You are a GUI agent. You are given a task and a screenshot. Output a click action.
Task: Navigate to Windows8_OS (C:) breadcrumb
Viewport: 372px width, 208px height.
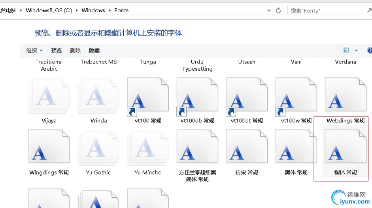pyautogui.click(x=49, y=10)
